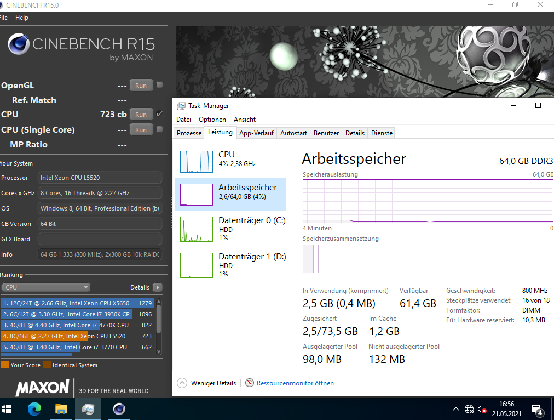Click Speicherauslastung usage graph
Screen dimensions: 554x420
point(428,201)
